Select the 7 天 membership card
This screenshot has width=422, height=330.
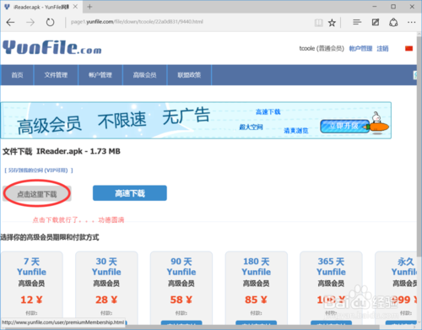31,287
